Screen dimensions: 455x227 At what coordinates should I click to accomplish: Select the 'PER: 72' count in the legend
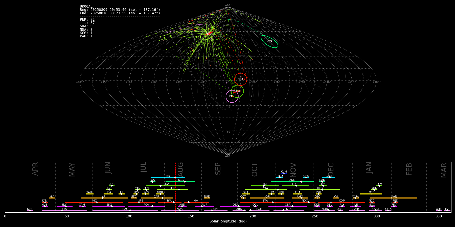coord(87,20)
